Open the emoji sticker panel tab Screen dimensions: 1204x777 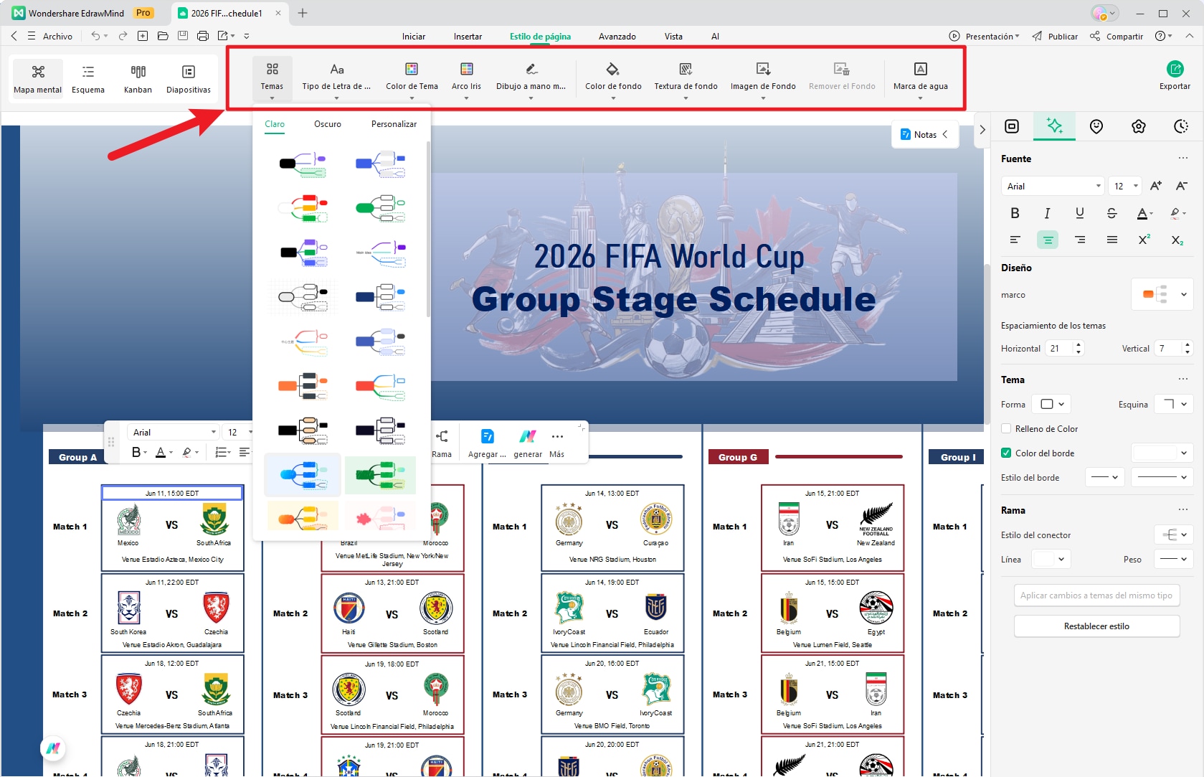[x=1096, y=126]
